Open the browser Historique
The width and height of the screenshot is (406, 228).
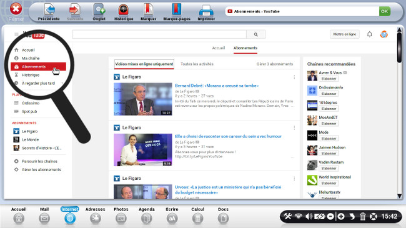pyautogui.click(x=124, y=12)
